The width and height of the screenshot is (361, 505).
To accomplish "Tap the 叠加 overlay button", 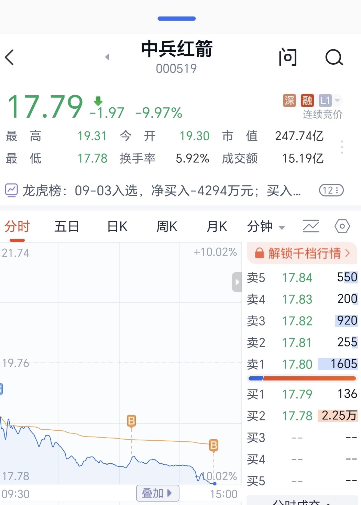I will 157,493.
